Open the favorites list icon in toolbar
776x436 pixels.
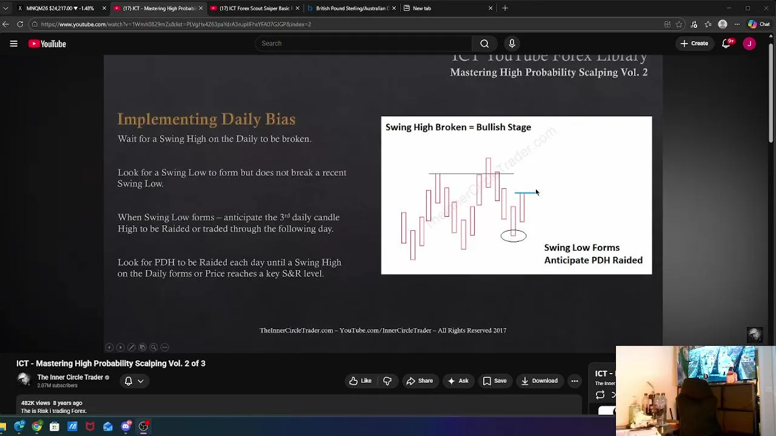708,24
